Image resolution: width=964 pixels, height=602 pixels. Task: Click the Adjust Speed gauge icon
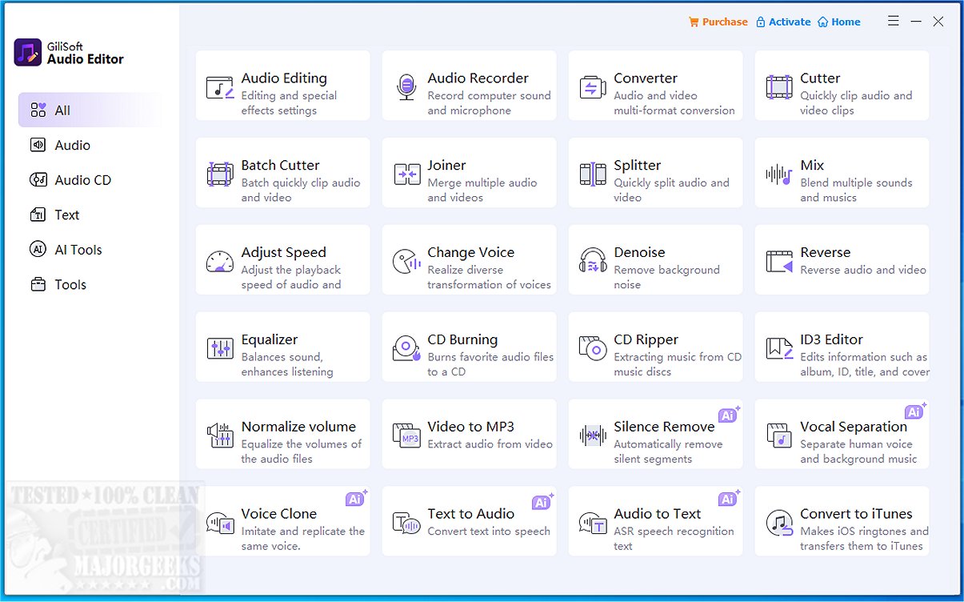219,262
